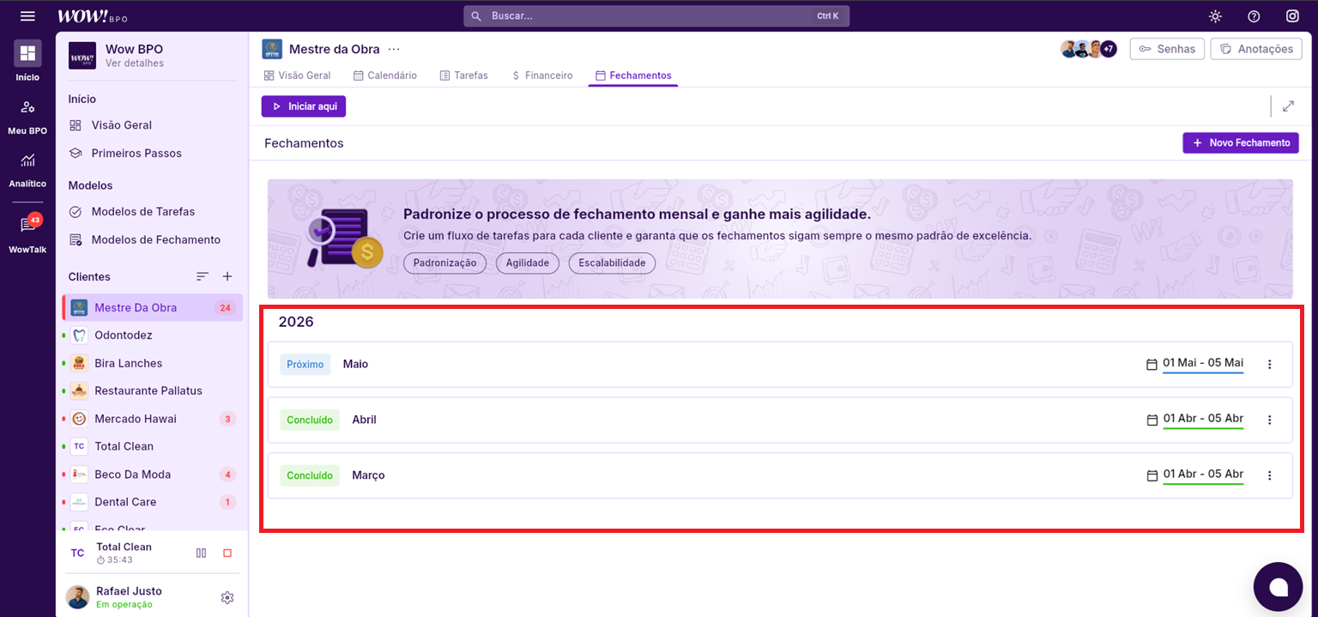
Task: Expand the panel to fullscreen
Action: pos(1288,106)
